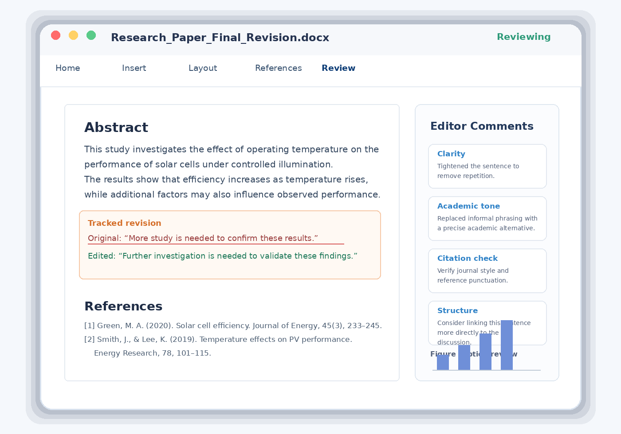Click "Verify journal style and reference punctuation."
621x434 pixels.
point(473,275)
